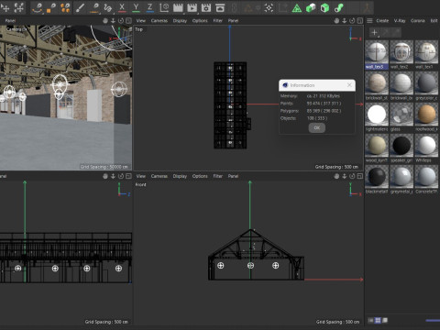Click the orange three-dots tool icon
The image size is (440, 330).
pyautogui.click(x=65, y=7)
